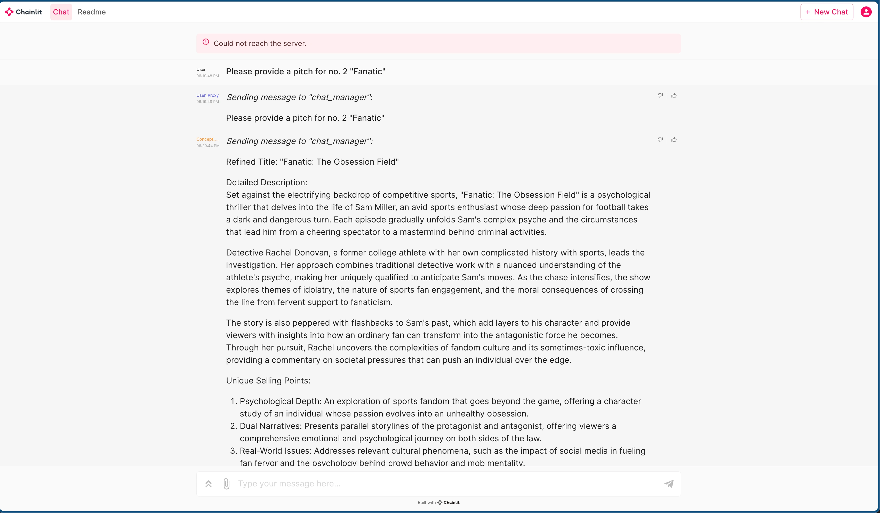Screen dimensions: 880x513
Task: Click the scroll-to-bottom arrow icon
Action: [208, 483]
